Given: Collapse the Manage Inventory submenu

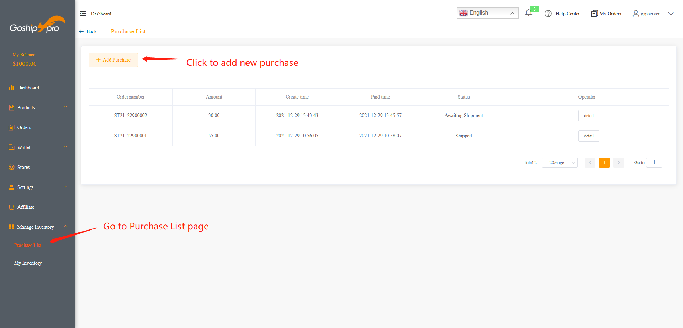Looking at the screenshot, I should pos(65,227).
